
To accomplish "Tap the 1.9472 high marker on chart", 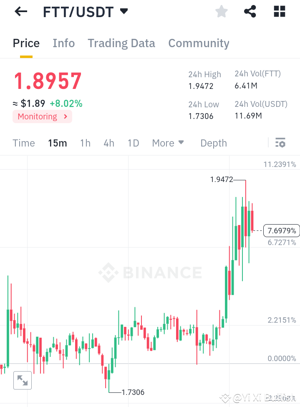I will tap(222, 179).
